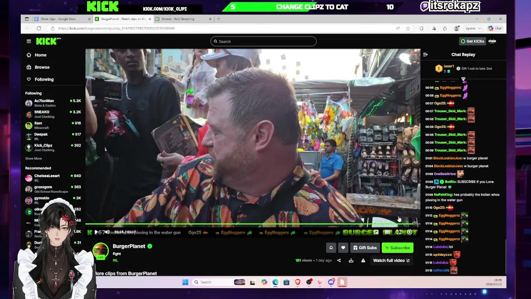Switch to the Show Clips Google Docs tab

click(x=62, y=19)
